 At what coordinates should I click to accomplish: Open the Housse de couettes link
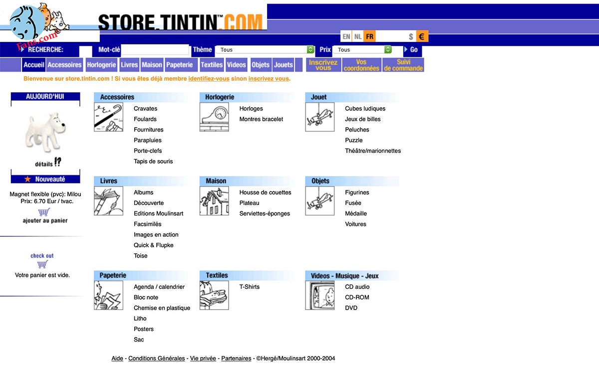pos(265,192)
